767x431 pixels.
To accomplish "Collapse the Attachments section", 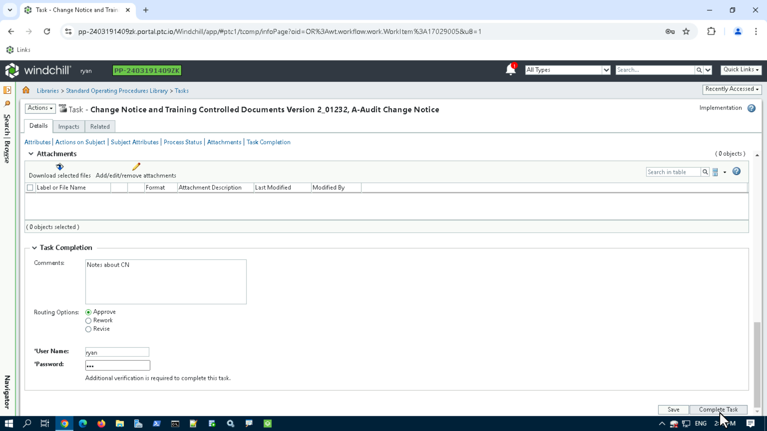I will click(31, 154).
